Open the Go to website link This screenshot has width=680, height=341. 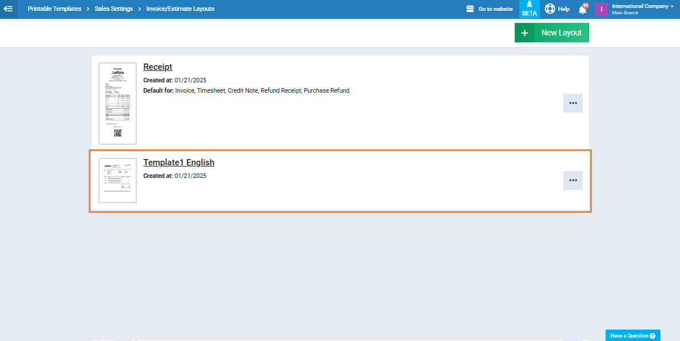coord(495,9)
